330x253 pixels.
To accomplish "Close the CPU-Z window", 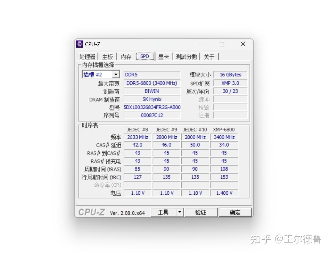I will pyautogui.click(x=243, y=44).
